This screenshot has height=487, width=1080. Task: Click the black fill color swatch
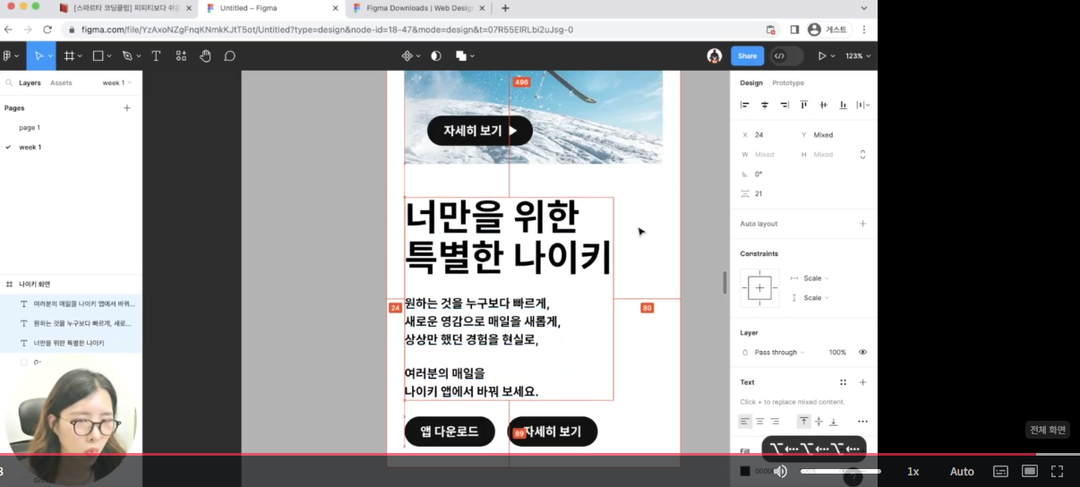tap(745, 471)
